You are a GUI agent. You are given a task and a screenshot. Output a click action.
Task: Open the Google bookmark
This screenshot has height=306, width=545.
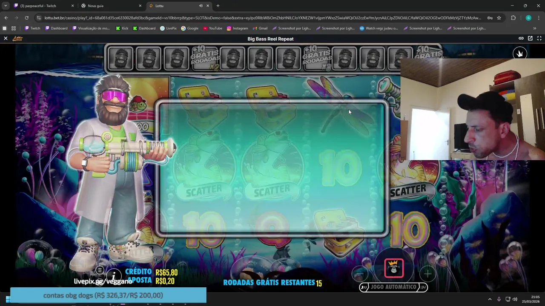189,28
